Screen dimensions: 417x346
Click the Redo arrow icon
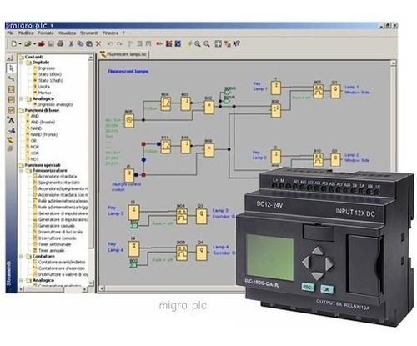pos(119,43)
